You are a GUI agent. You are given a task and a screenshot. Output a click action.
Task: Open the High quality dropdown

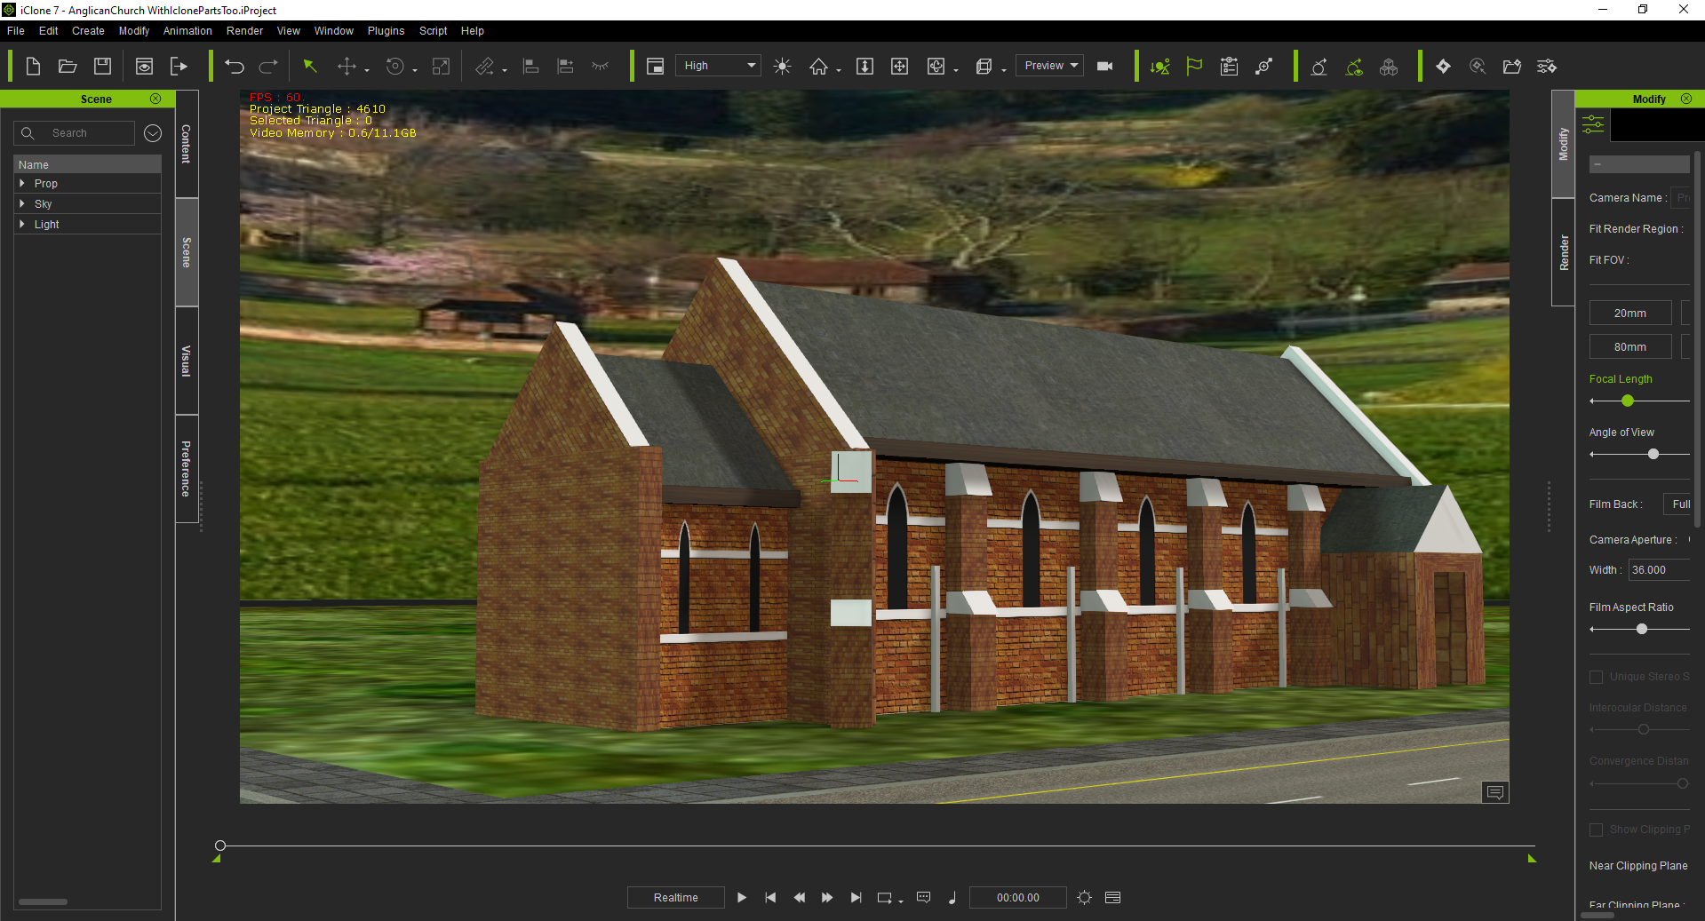718,66
